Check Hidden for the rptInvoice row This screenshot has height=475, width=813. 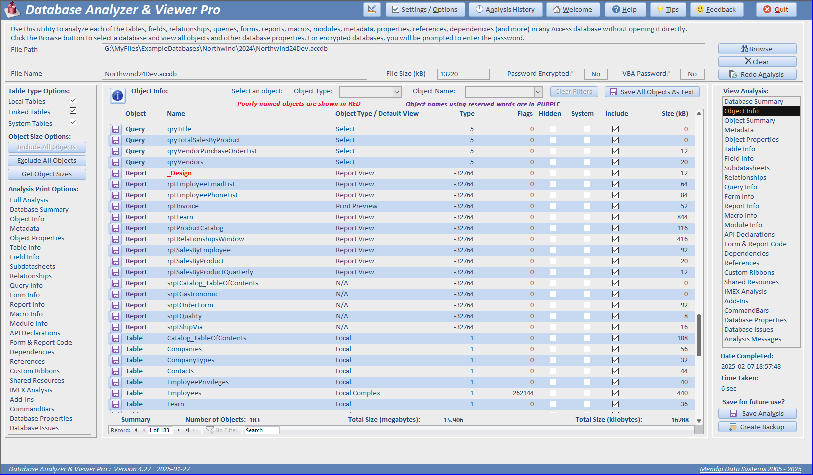(553, 206)
